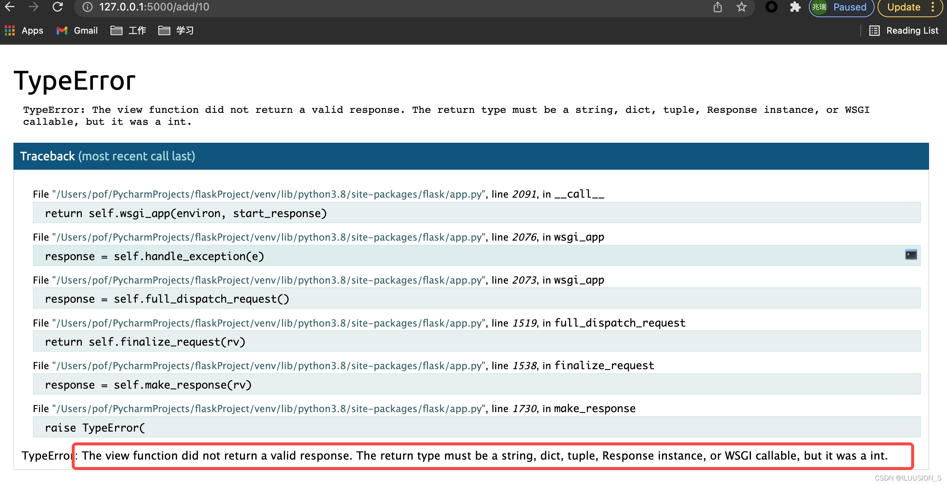This screenshot has height=485, width=947.
Task: Click the browser back arrow
Action: (10, 7)
